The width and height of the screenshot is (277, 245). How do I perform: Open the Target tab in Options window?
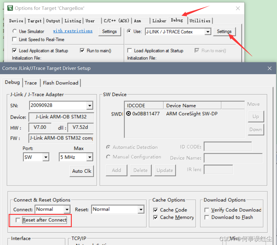tap(35, 21)
